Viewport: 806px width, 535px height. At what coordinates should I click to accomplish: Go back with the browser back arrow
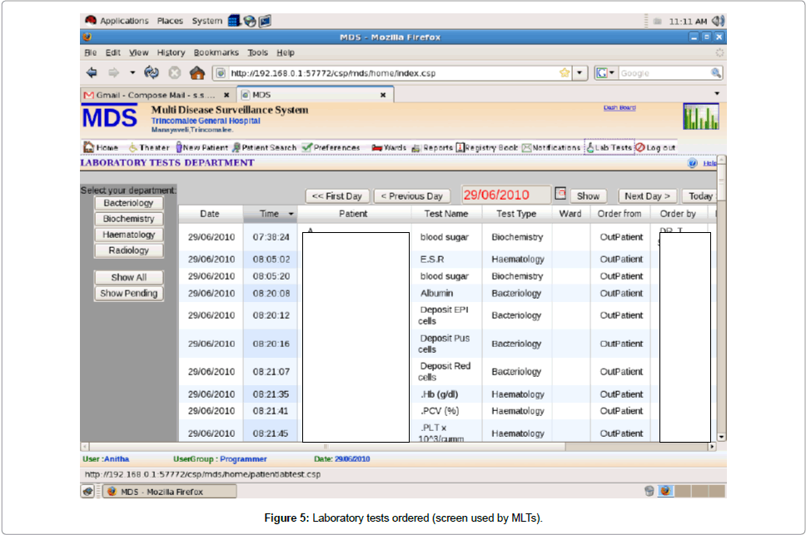pos(92,73)
